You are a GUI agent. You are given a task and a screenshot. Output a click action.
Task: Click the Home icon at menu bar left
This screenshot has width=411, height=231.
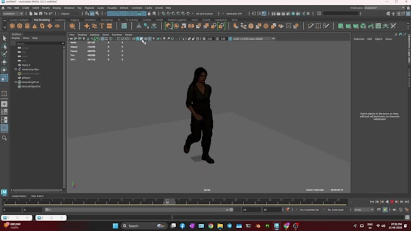(3, 8)
